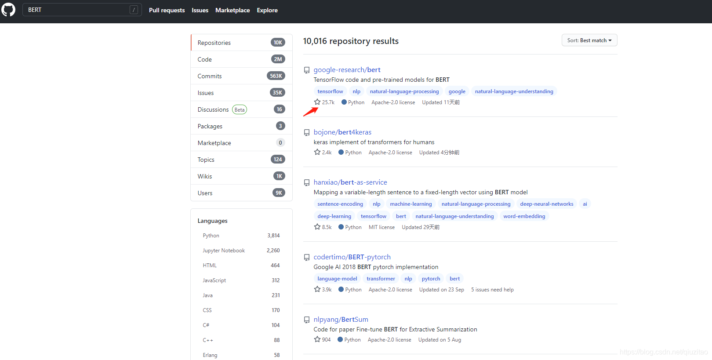Click the sentence-encoding topic tag
712x360 pixels.
(x=340, y=204)
